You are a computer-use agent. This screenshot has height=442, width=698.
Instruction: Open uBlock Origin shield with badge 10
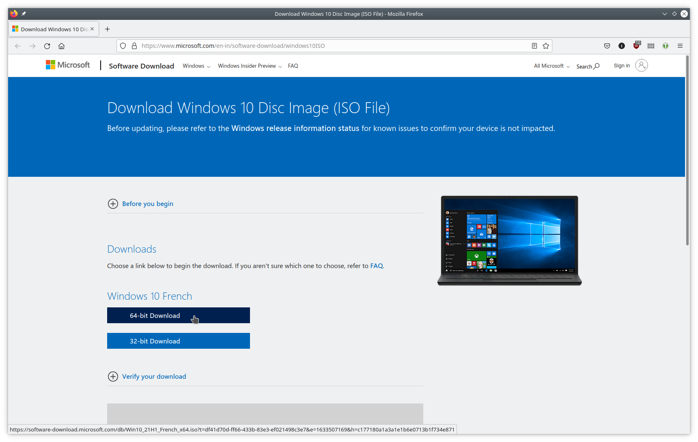[636, 45]
